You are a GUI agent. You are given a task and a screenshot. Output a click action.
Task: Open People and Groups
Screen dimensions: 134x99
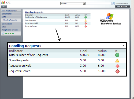(10, 30)
